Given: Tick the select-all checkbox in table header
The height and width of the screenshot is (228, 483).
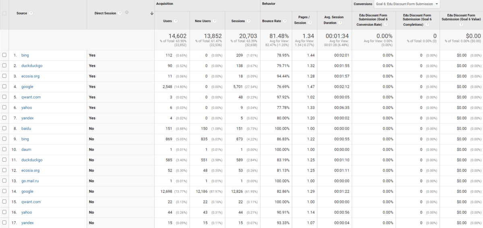Looking at the screenshot, I should pos(4,13).
